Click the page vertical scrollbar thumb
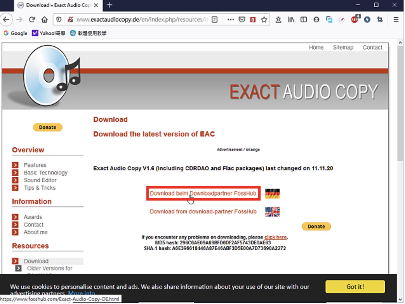The image size is (405, 304). pyautogui.click(x=400, y=104)
